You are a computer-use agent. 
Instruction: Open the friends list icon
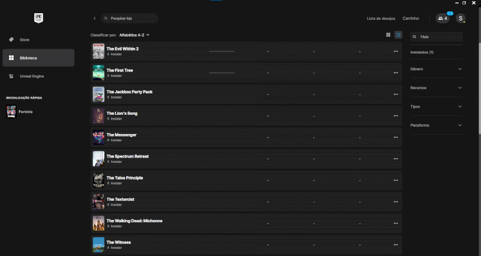[443, 19]
